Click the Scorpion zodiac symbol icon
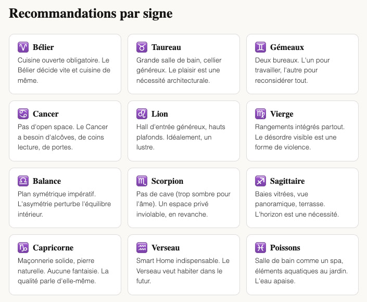 [142, 181]
